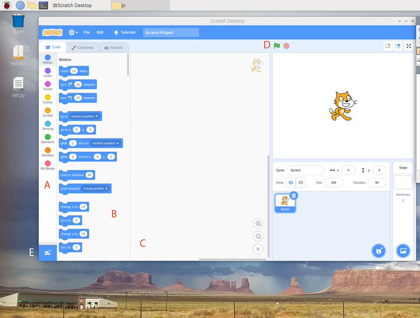
Task: Click the sprite Direction field
Action: 377,183
